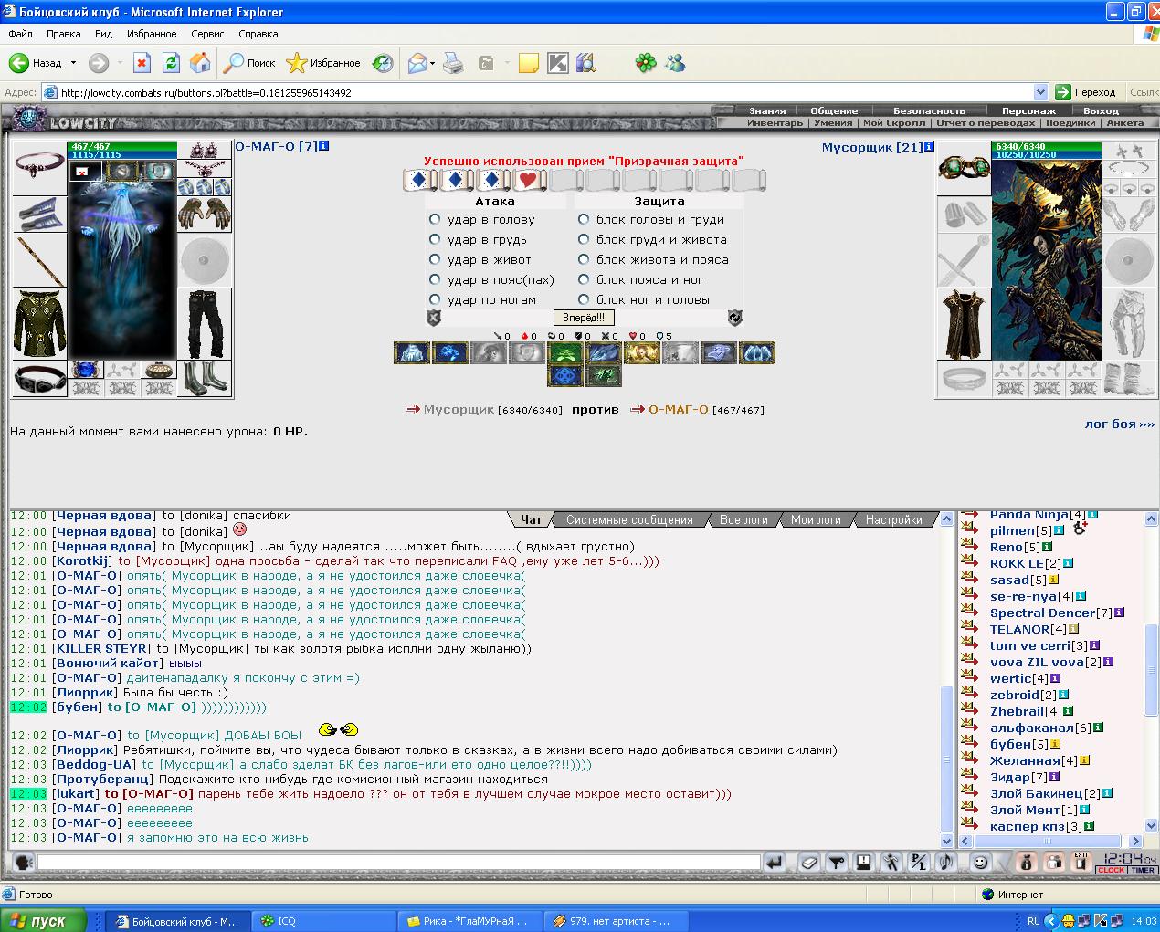Select attack 'удар в грудь'
1160x932 pixels.
coord(435,239)
